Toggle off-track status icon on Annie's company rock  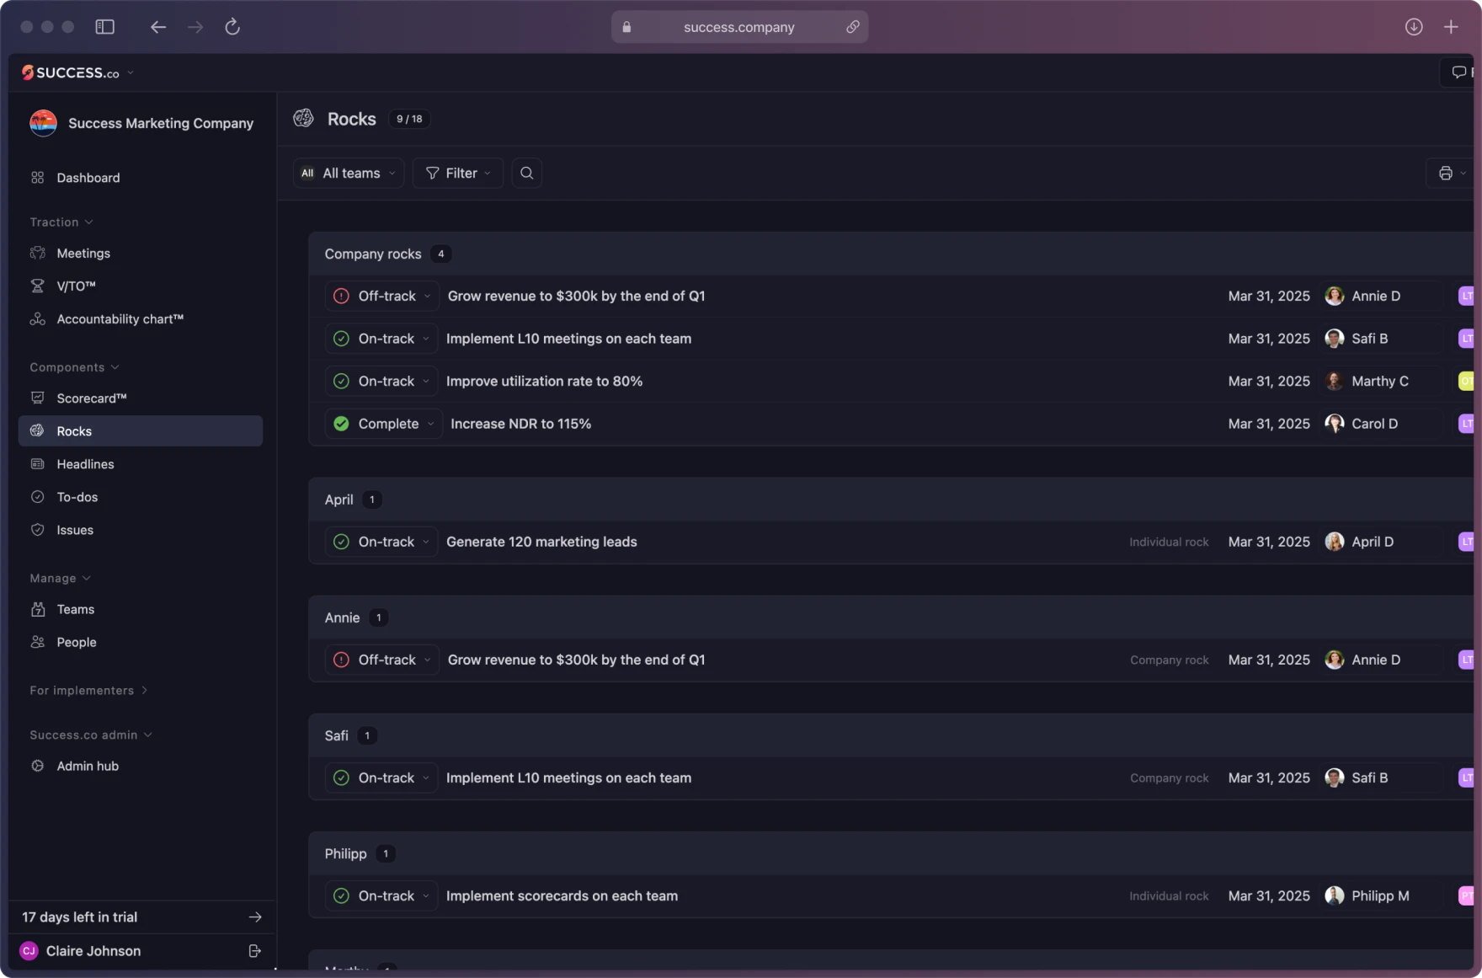pyautogui.click(x=341, y=660)
